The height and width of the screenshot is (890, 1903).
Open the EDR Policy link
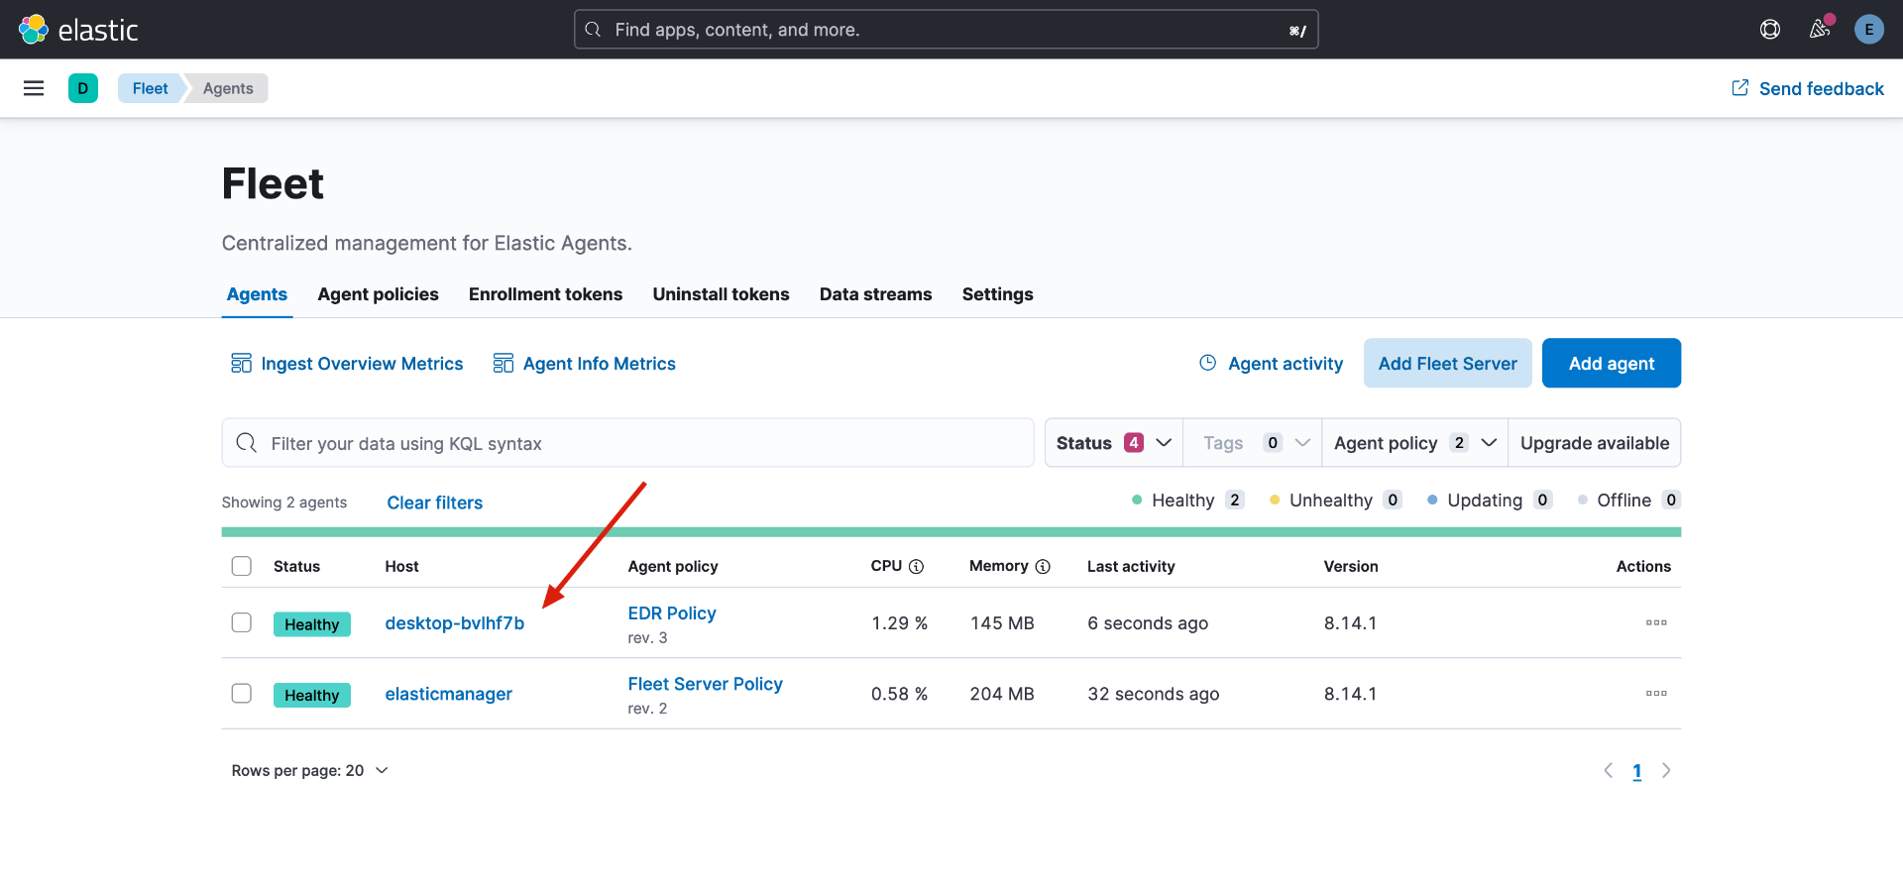coord(671,613)
